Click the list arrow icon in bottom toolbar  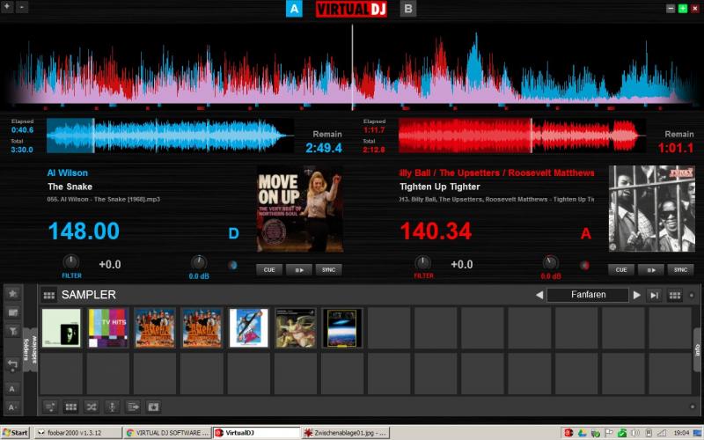(133, 407)
